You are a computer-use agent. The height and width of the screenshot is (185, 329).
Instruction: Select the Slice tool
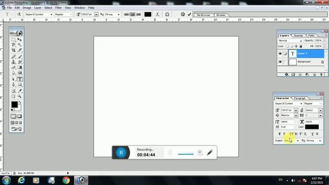(x=20, y=50)
